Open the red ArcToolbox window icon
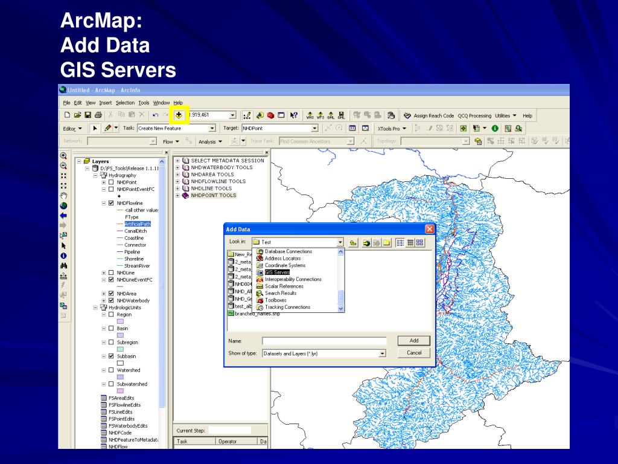 pos(270,115)
